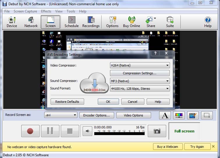Toggle the audio speaker button
220x158 pixels.
tap(87, 131)
